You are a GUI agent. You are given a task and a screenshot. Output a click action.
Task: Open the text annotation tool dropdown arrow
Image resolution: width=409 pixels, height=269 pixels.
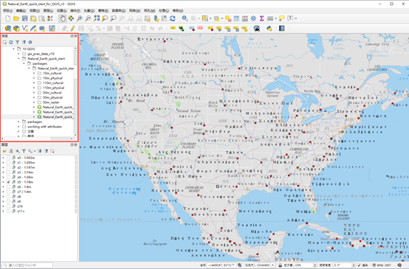295,18
